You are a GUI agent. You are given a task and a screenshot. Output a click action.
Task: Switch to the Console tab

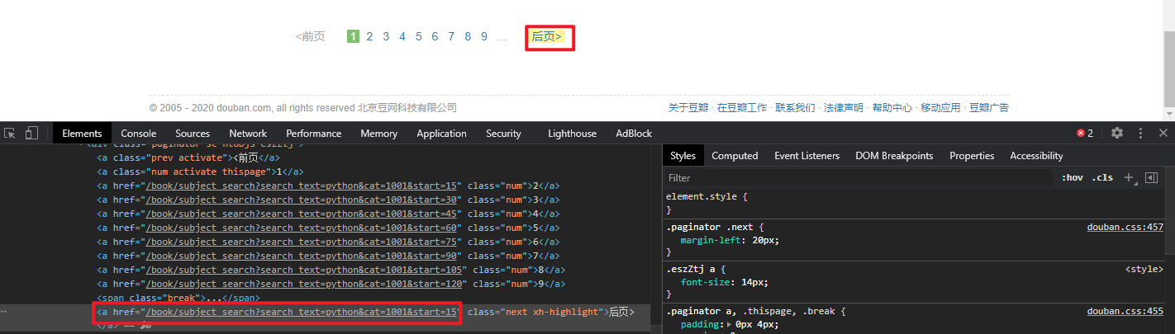pos(139,133)
